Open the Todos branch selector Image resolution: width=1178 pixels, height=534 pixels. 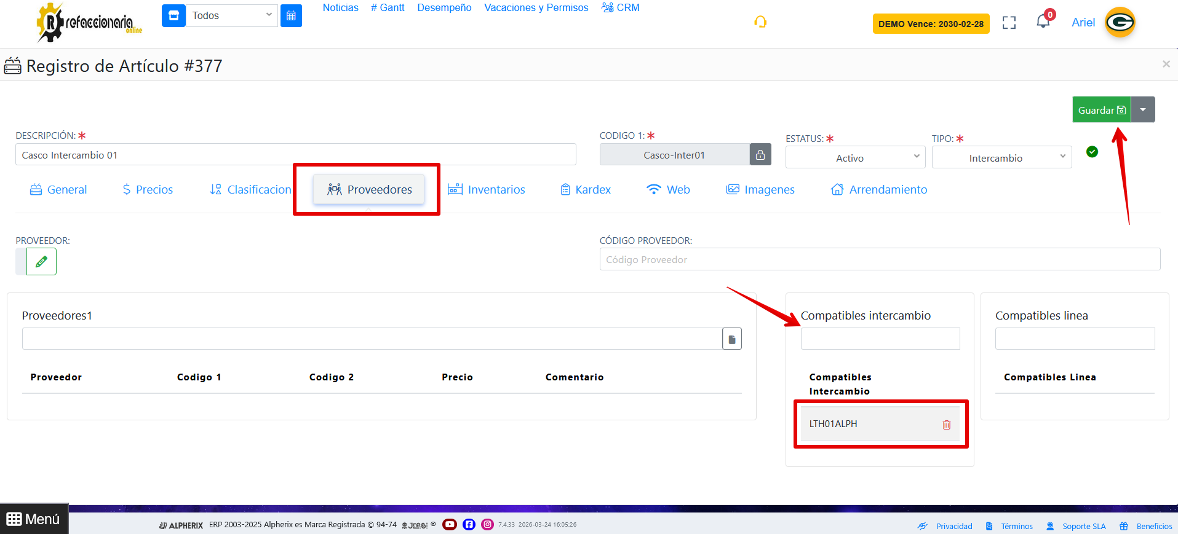coord(231,16)
